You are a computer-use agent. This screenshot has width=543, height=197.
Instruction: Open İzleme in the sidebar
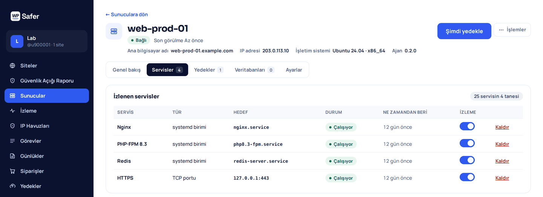pos(47,111)
